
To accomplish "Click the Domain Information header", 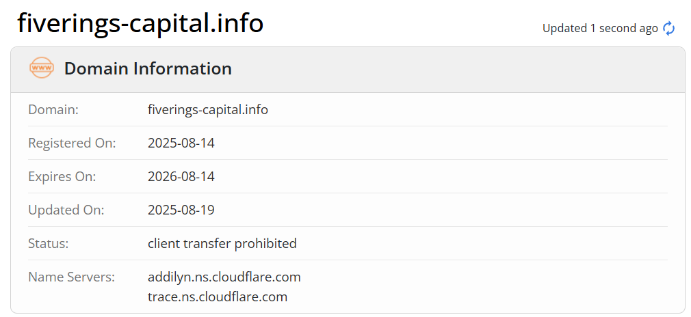I will click(x=148, y=68).
